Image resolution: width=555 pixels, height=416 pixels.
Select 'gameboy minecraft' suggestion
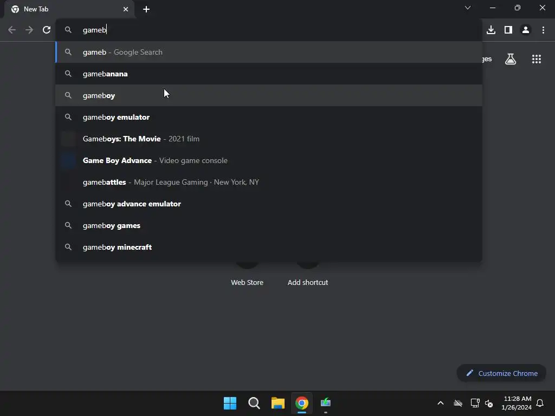tap(269, 247)
